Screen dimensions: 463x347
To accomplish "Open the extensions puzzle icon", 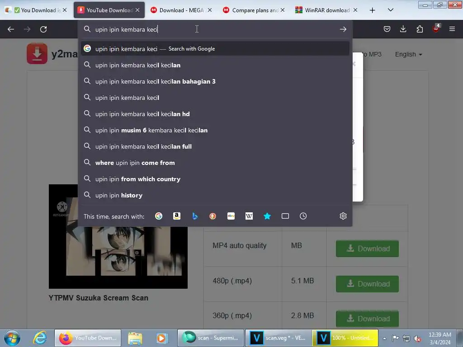I will click(x=420, y=29).
